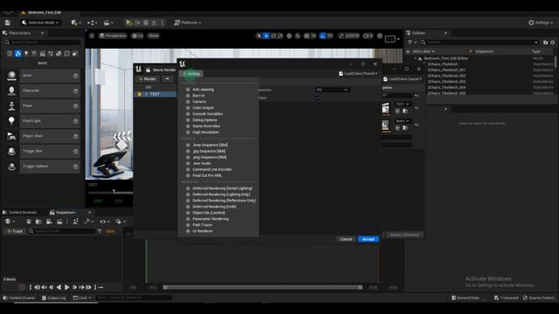
Task: Click the + Render button in Movie Render Queue
Action: [148, 79]
